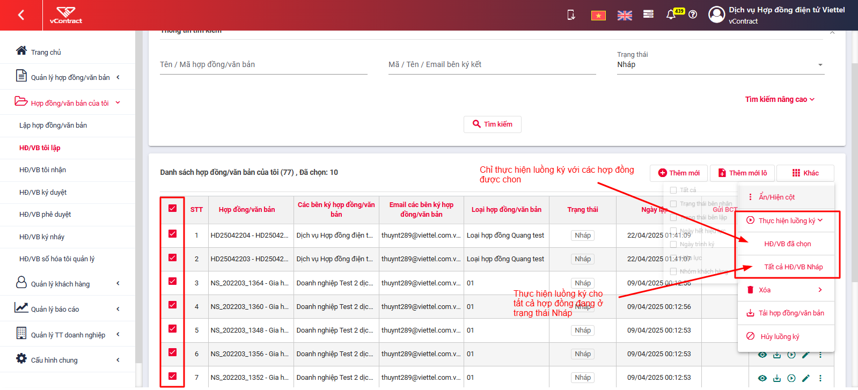Viewport: 858px width, 390px height.
Task: Focus the Tên / Mã hợp đồng/văn bản field
Action: coord(263,65)
